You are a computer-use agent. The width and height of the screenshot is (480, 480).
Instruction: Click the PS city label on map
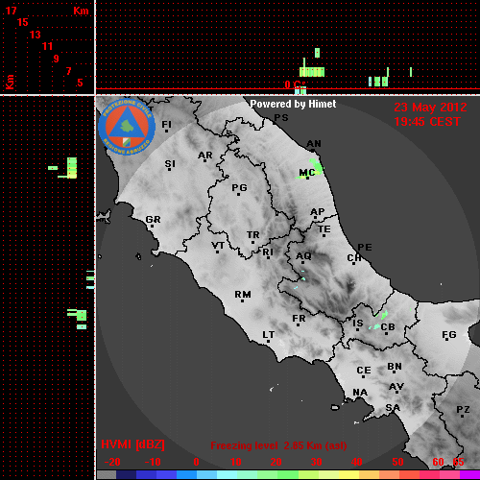pos(281,118)
